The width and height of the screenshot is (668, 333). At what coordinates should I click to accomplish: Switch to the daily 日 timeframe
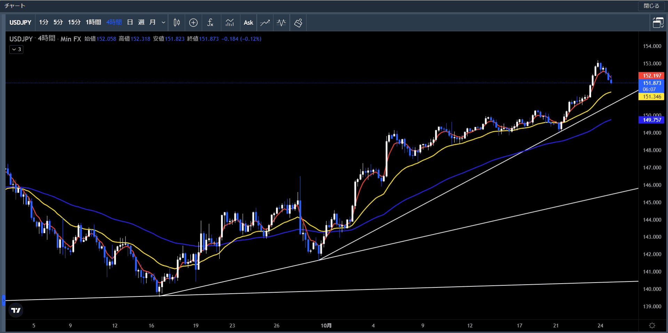(x=130, y=22)
